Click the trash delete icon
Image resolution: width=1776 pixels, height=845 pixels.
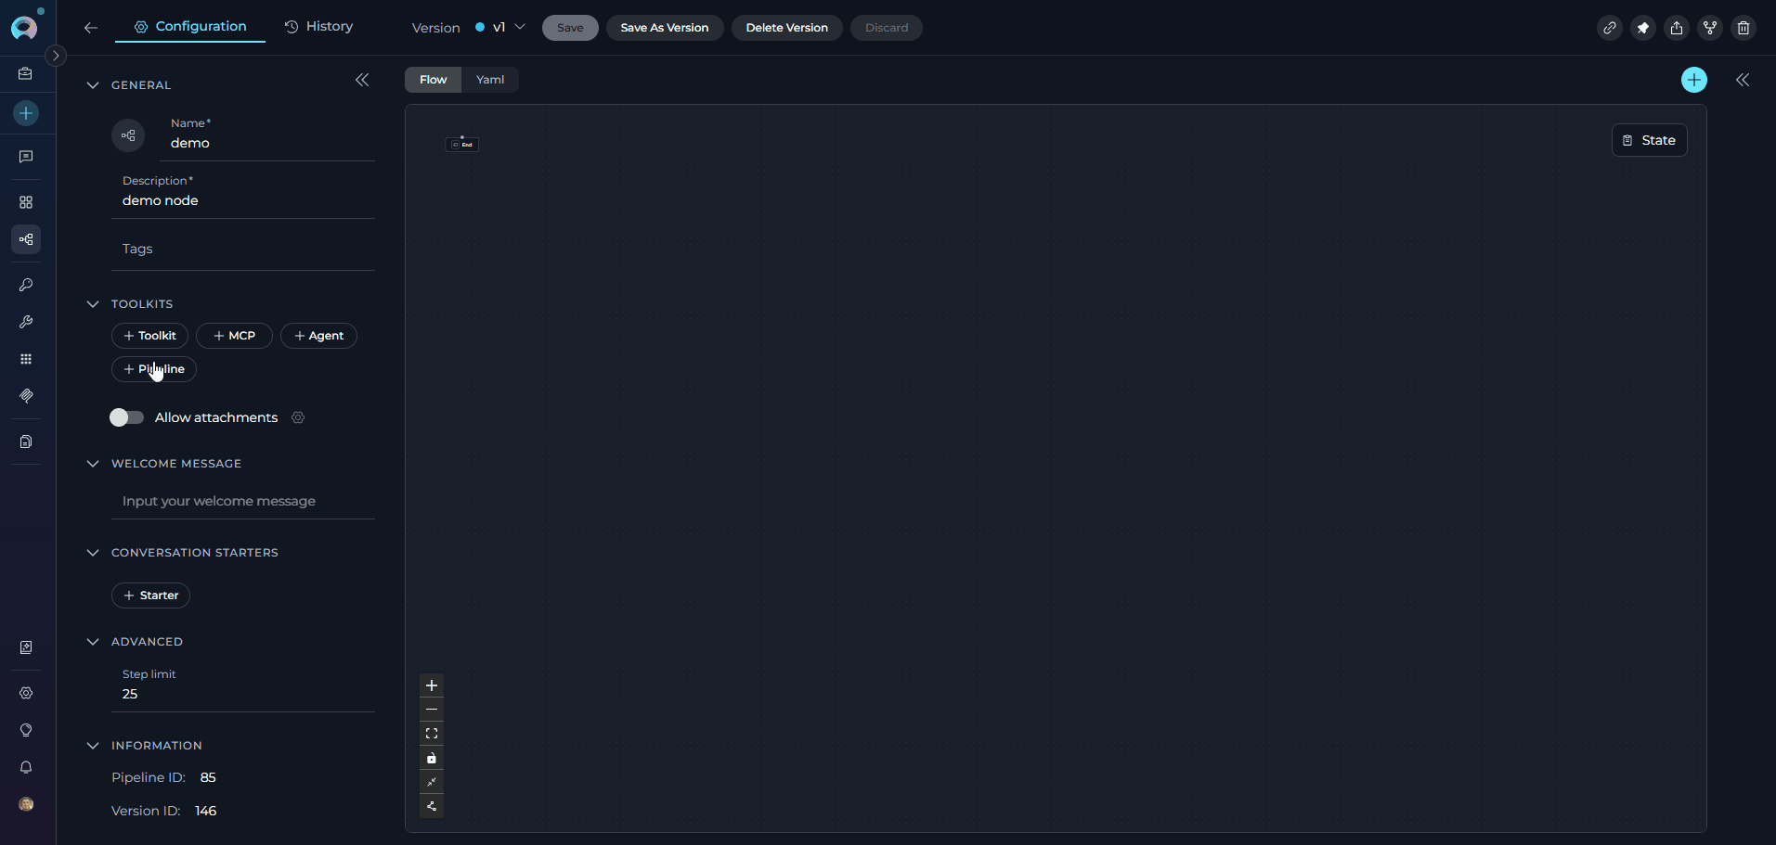(x=1743, y=28)
